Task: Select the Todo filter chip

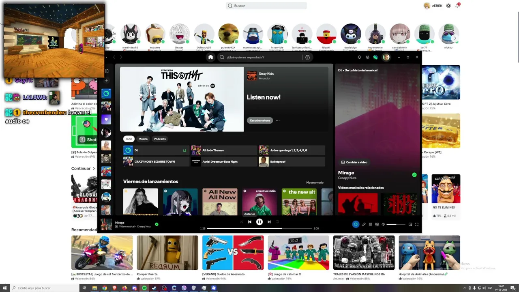Action: 129,139
